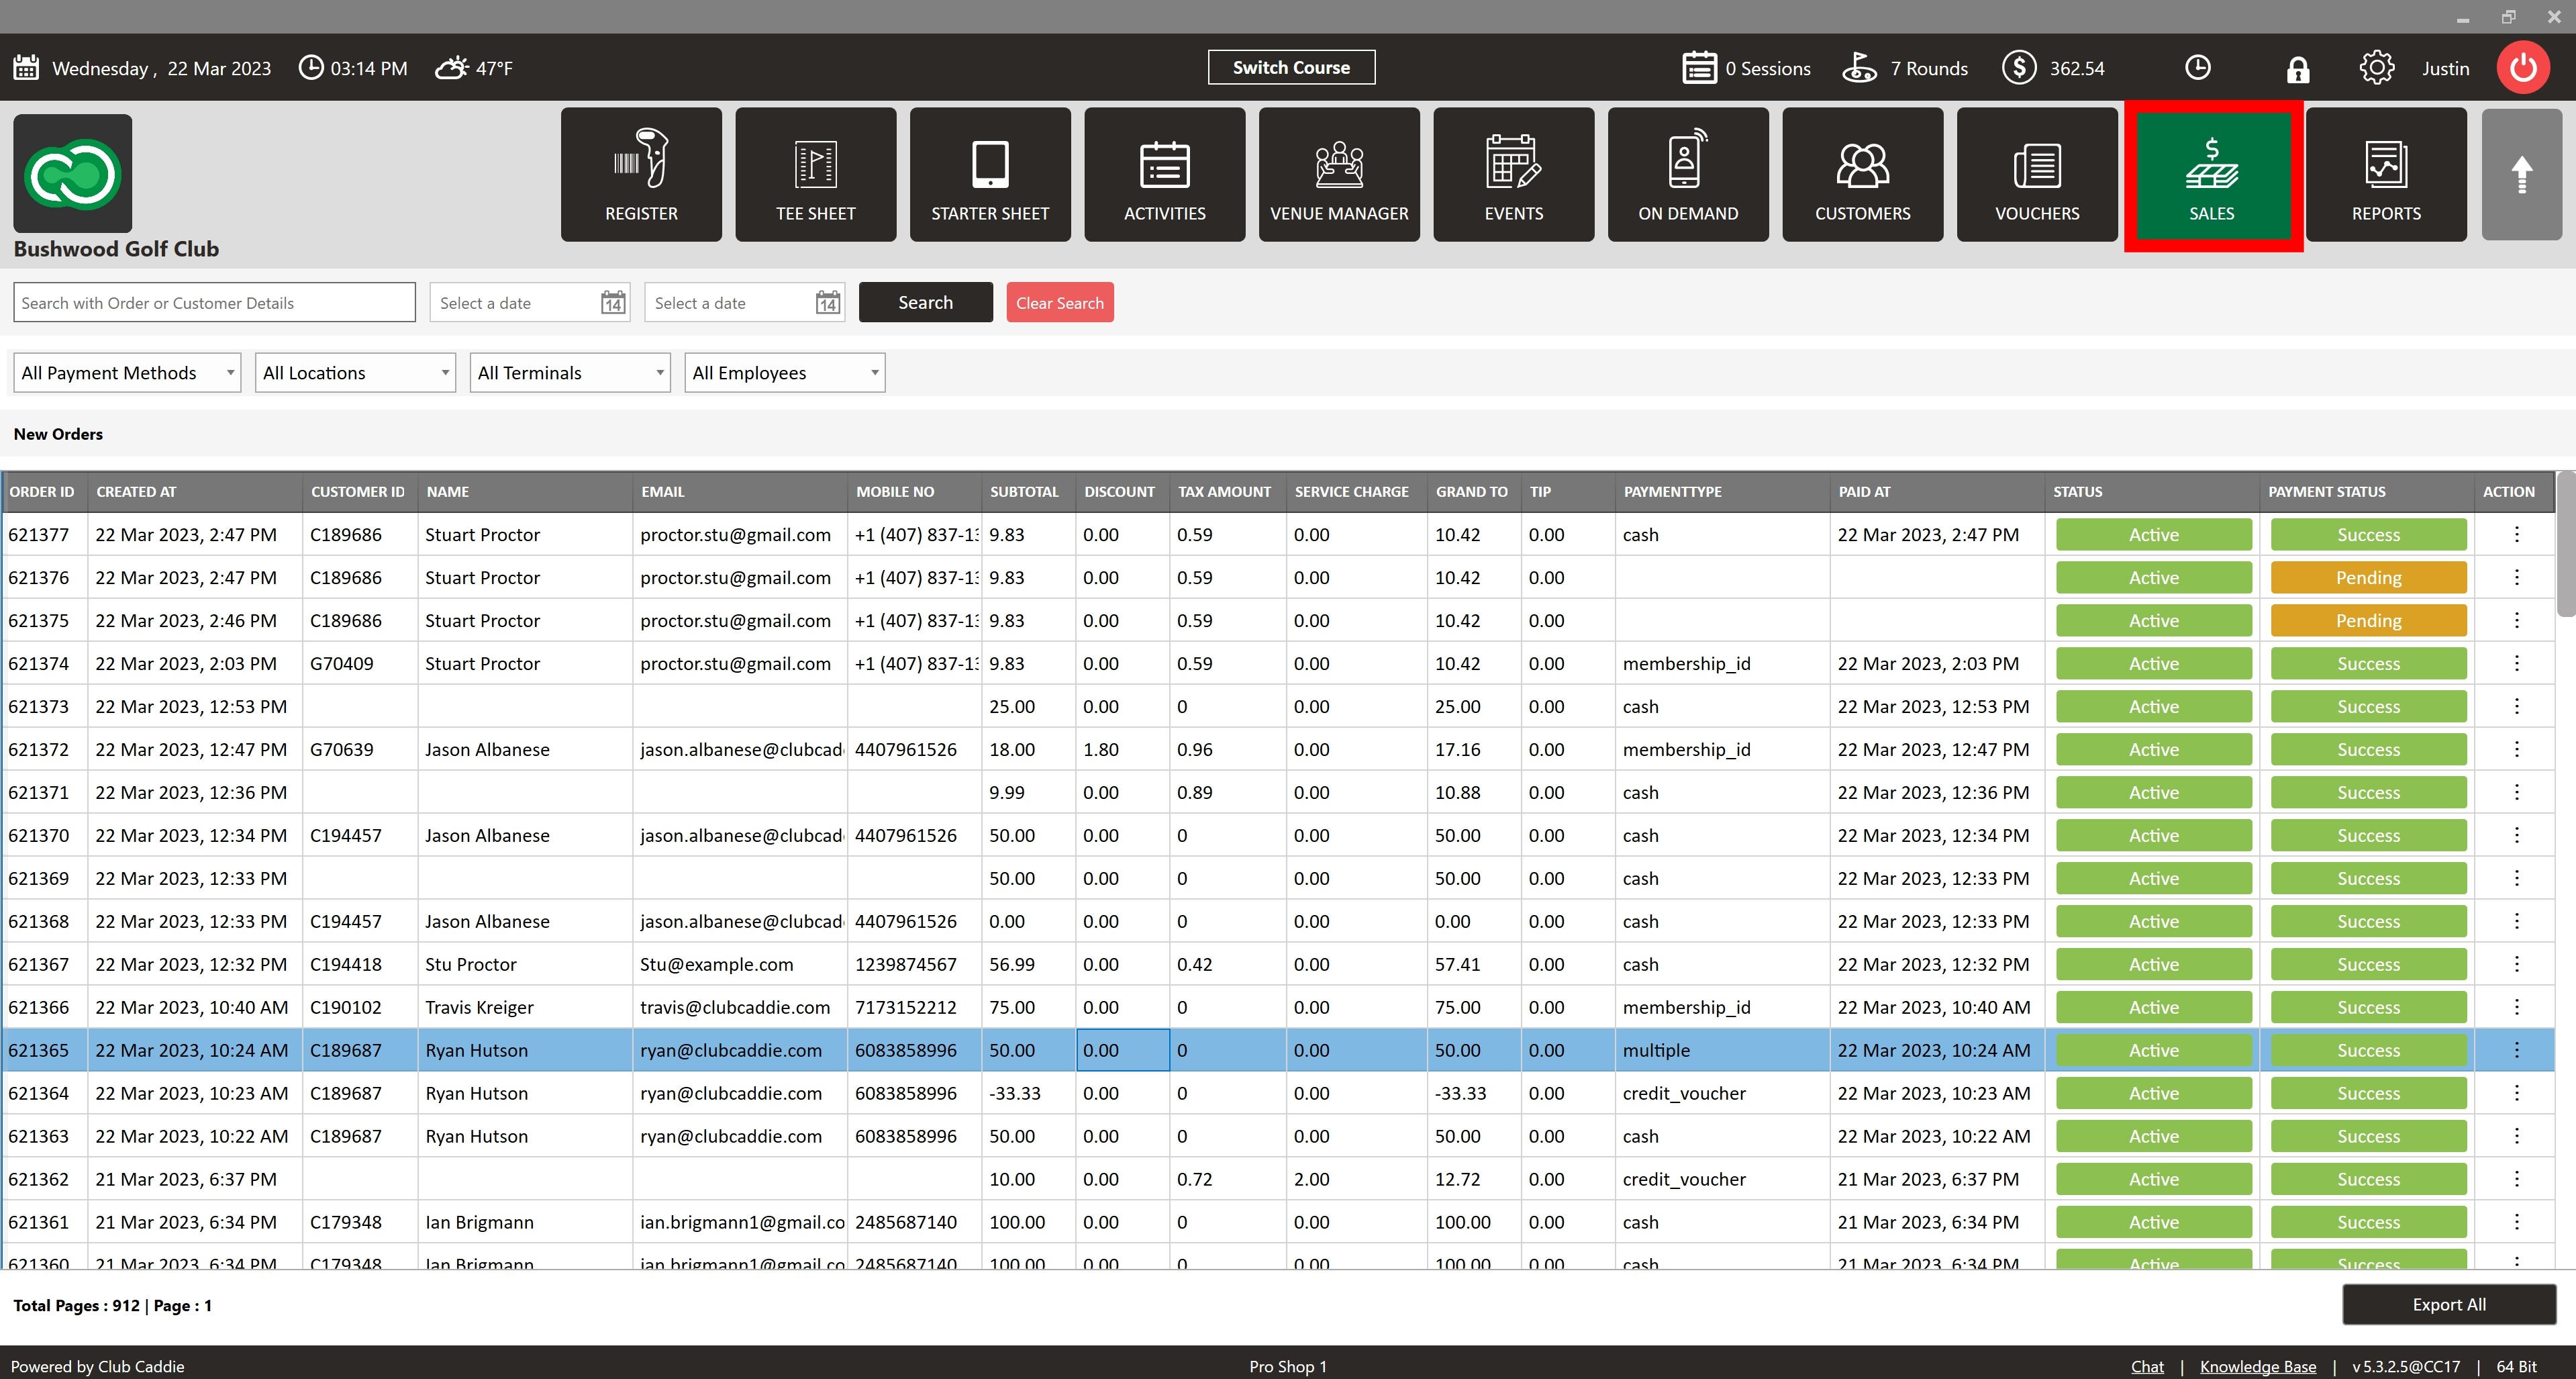The image size is (2576, 1379).
Task: Click the lock screen padlock icon
Action: pos(2298,69)
